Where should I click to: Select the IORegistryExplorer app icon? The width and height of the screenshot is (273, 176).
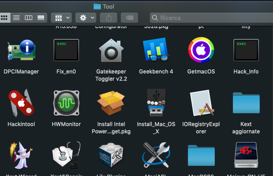[202, 103]
